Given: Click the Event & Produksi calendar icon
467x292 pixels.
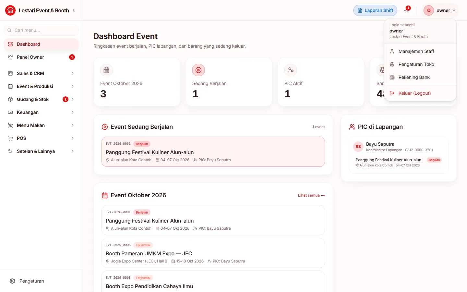Looking at the screenshot, I should (x=10, y=86).
